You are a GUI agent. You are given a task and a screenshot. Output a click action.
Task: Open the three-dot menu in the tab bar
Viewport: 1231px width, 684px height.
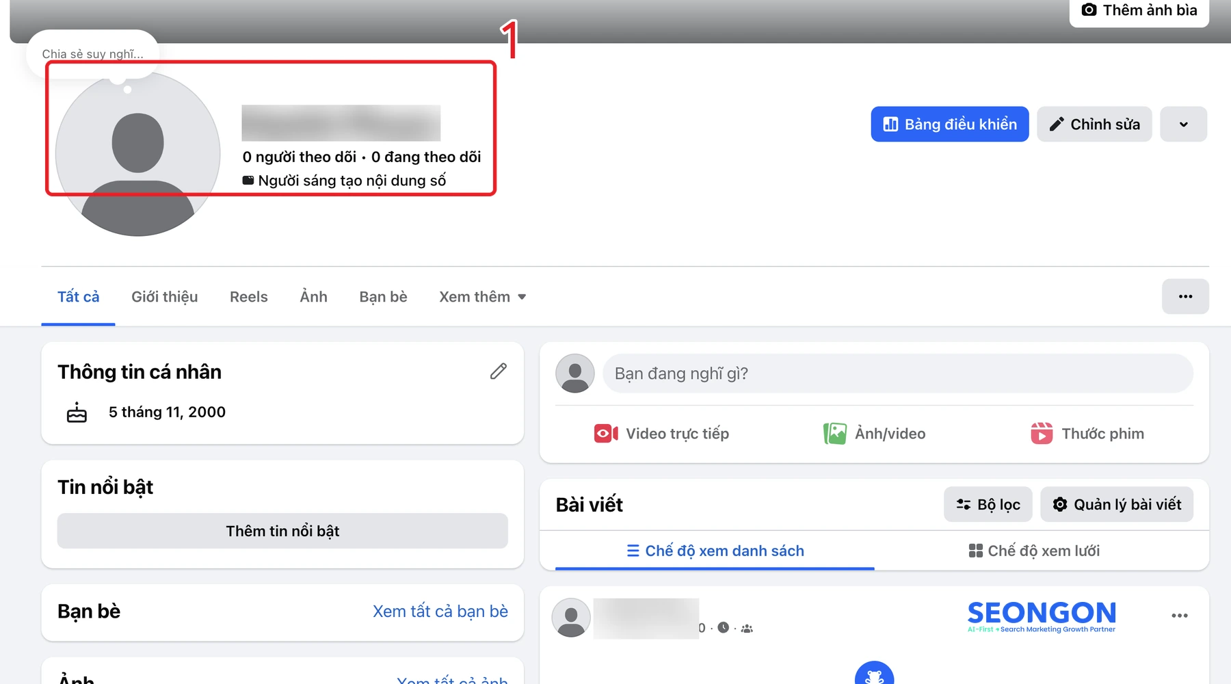pyautogui.click(x=1185, y=296)
